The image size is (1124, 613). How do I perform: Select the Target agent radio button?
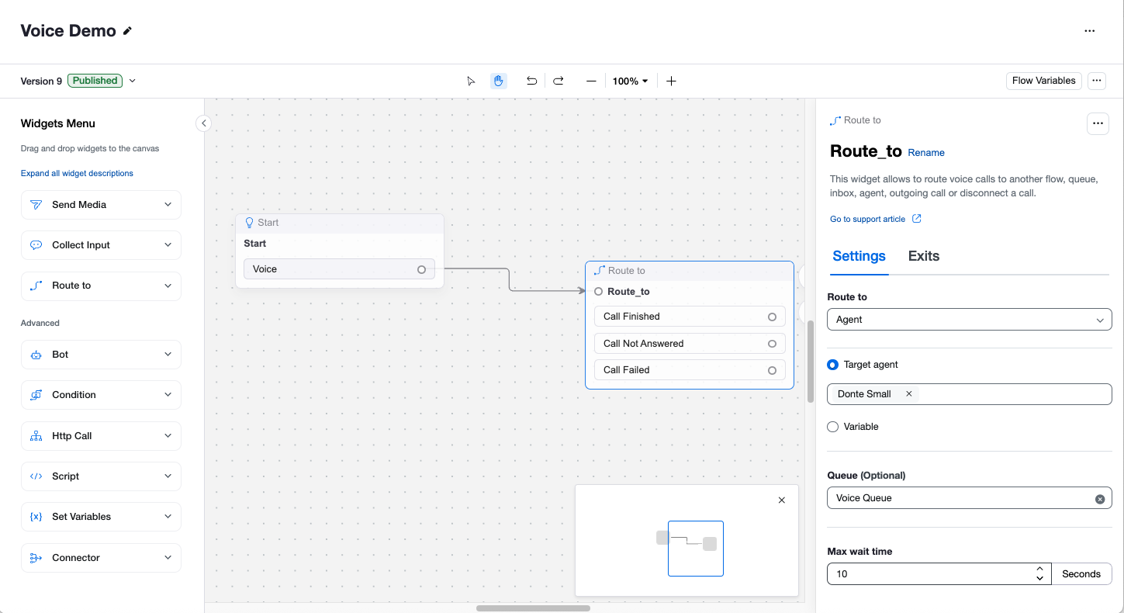pos(833,365)
